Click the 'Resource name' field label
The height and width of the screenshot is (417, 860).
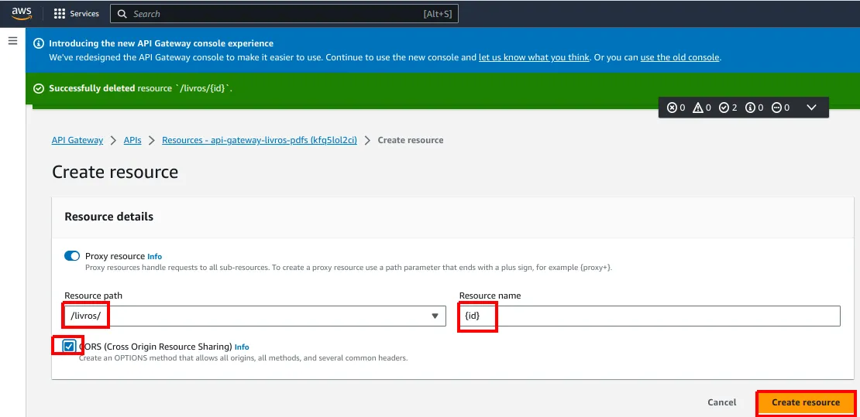click(490, 296)
